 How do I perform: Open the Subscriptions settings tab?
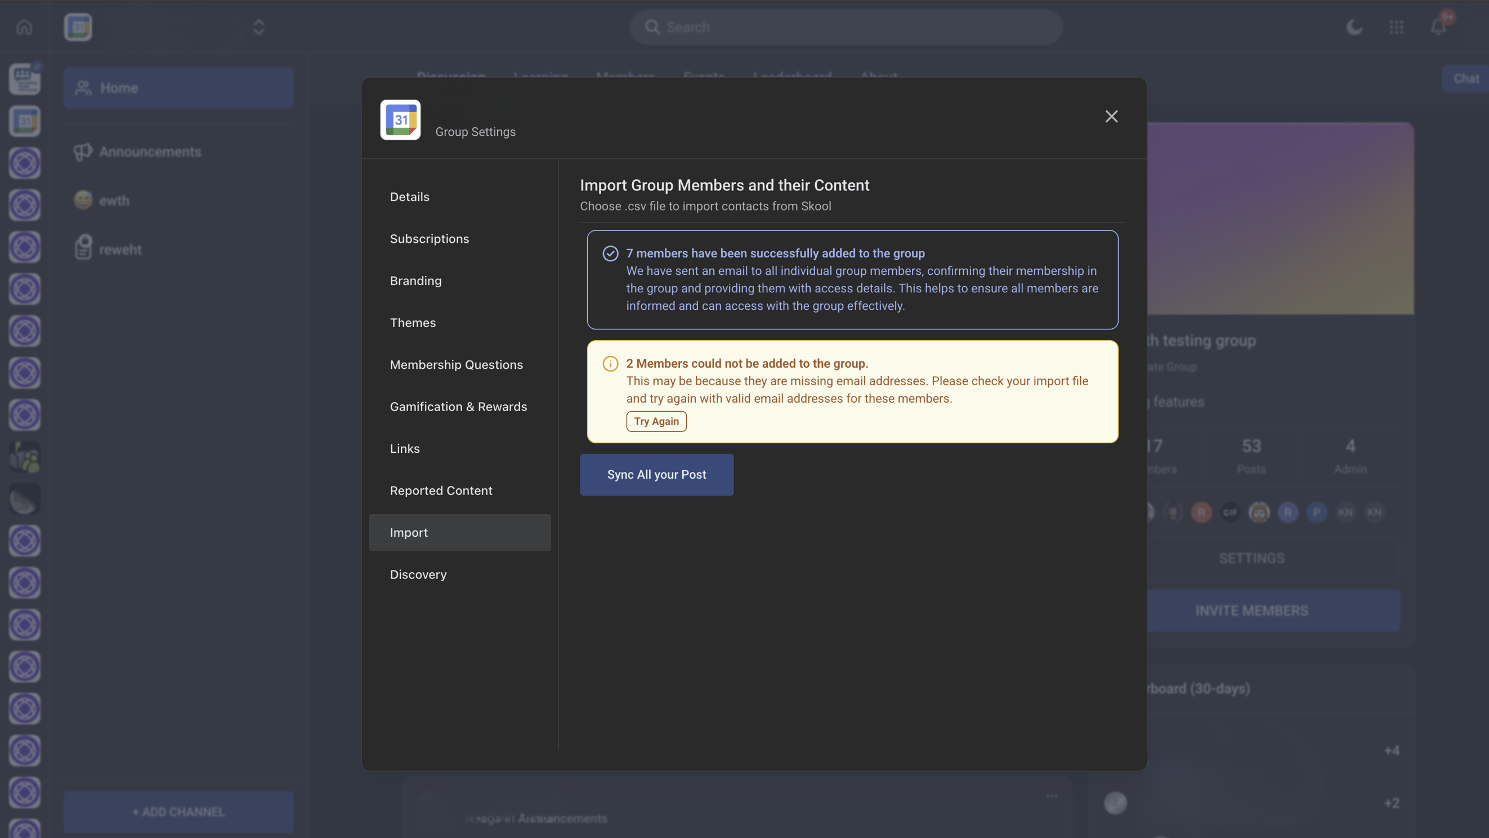point(430,239)
